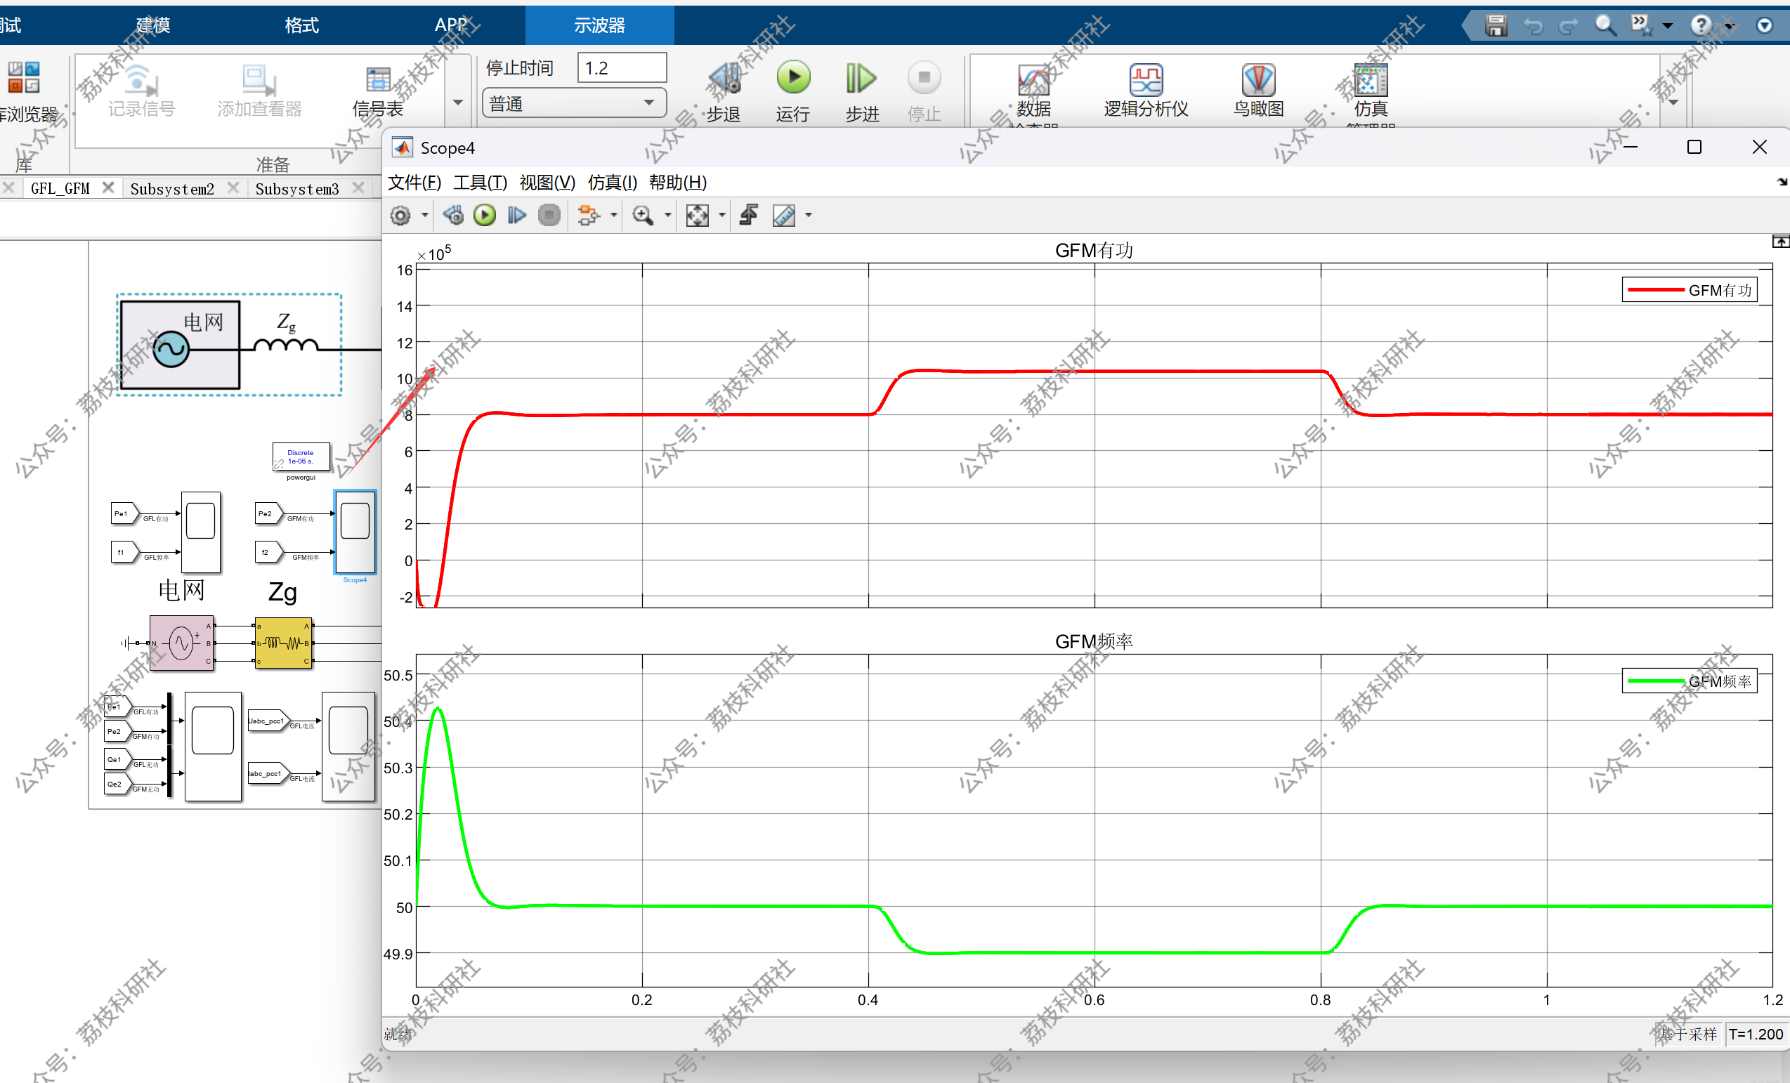Image resolution: width=1790 pixels, height=1083 pixels.
Task: Open 仿真(I) menu in Scope4
Action: click(613, 183)
